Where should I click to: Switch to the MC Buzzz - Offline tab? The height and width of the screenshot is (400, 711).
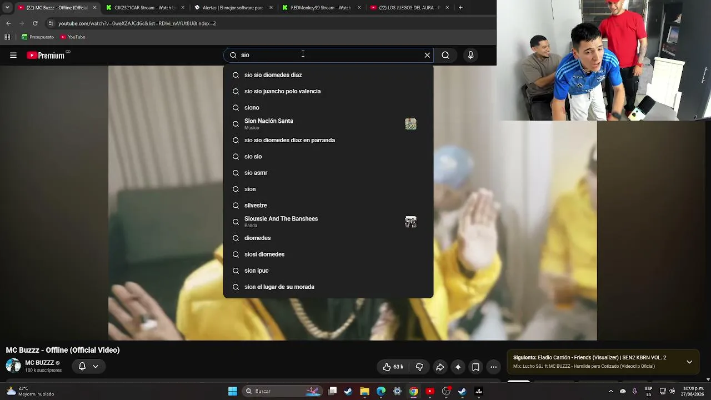tap(57, 8)
